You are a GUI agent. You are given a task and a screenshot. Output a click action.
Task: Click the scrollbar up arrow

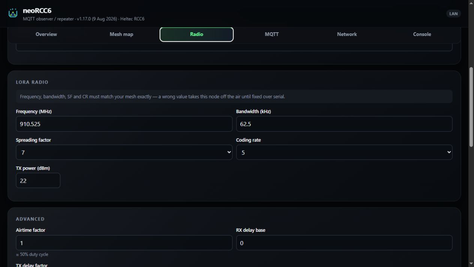(471, 3)
